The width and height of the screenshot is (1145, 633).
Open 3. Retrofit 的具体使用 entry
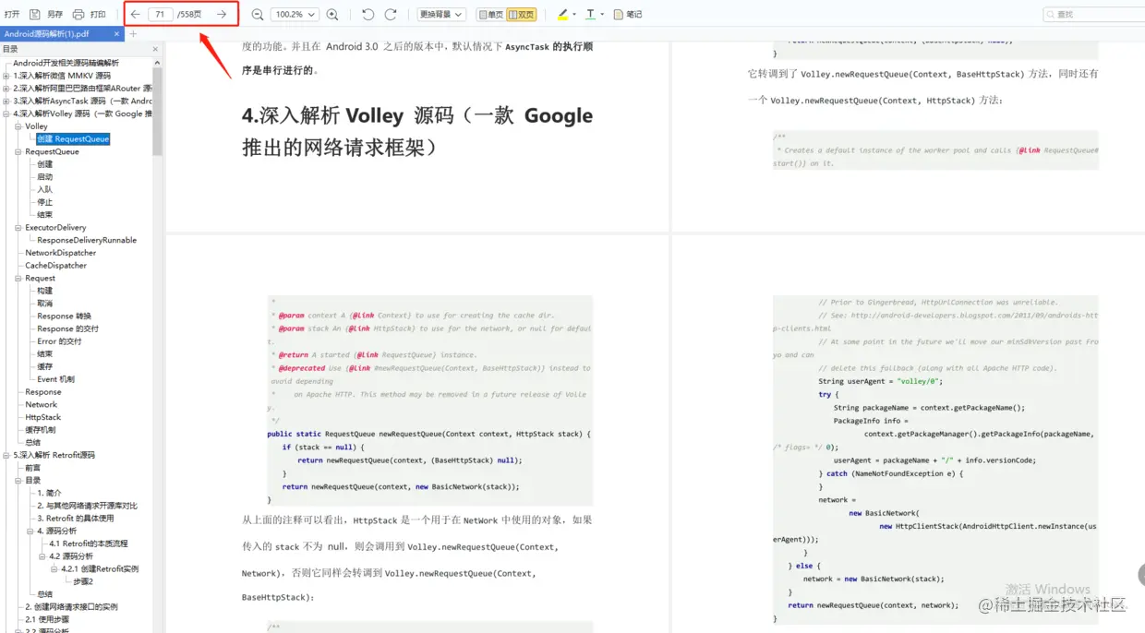click(x=76, y=519)
